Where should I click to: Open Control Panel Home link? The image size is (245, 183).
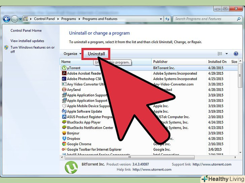(x=26, y=30)
